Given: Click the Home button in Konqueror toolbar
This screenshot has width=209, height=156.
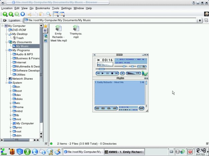Looking at the screenshot, I should [23, 14].
